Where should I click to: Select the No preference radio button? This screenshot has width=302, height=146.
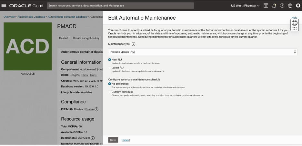click(110, 84)
